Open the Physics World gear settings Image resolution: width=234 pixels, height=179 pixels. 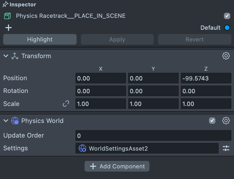coord(226,121)
